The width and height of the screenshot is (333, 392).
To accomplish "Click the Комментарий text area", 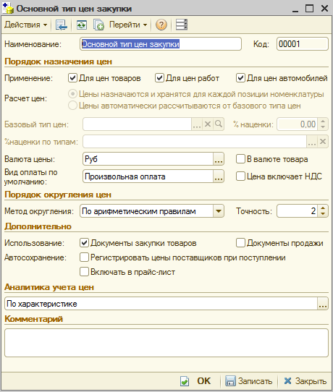I will [166, 343].
